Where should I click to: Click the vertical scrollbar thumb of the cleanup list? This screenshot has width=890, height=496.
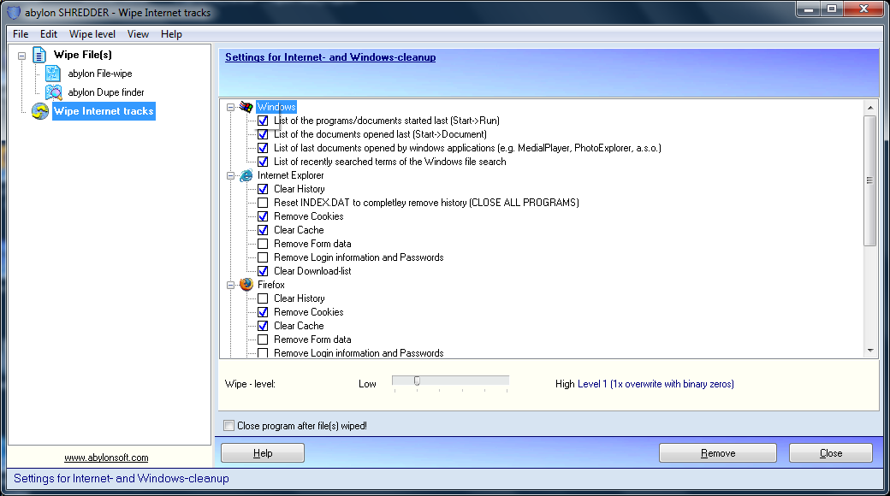tap(870, 181)
